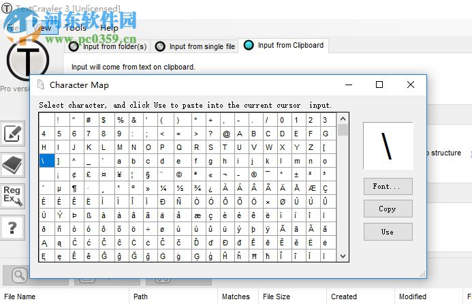Screen dimensions: 472x304
Task: Select the selected backslash character cell
Action: pyautogui.click(x=47, y=161)
